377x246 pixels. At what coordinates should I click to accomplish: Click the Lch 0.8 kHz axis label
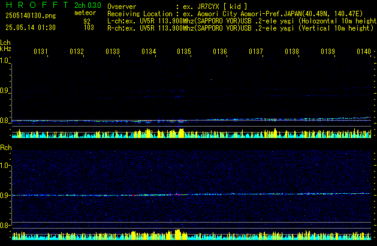coord(4,121)
